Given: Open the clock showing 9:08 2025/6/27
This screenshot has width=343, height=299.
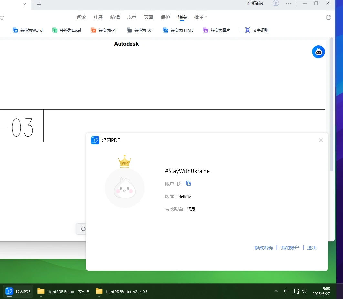Looking at the screenshot, I should coord(321,291).
